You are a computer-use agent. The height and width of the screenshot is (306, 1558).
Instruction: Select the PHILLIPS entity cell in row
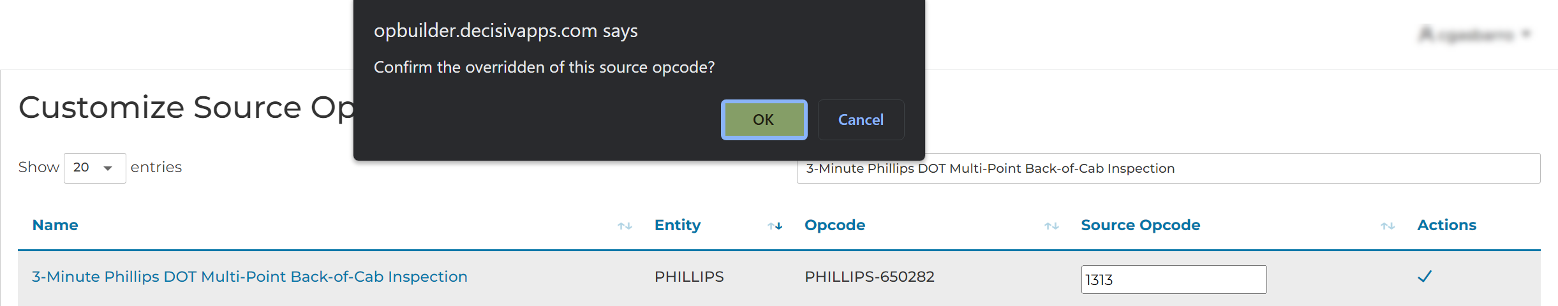point(689,277)
